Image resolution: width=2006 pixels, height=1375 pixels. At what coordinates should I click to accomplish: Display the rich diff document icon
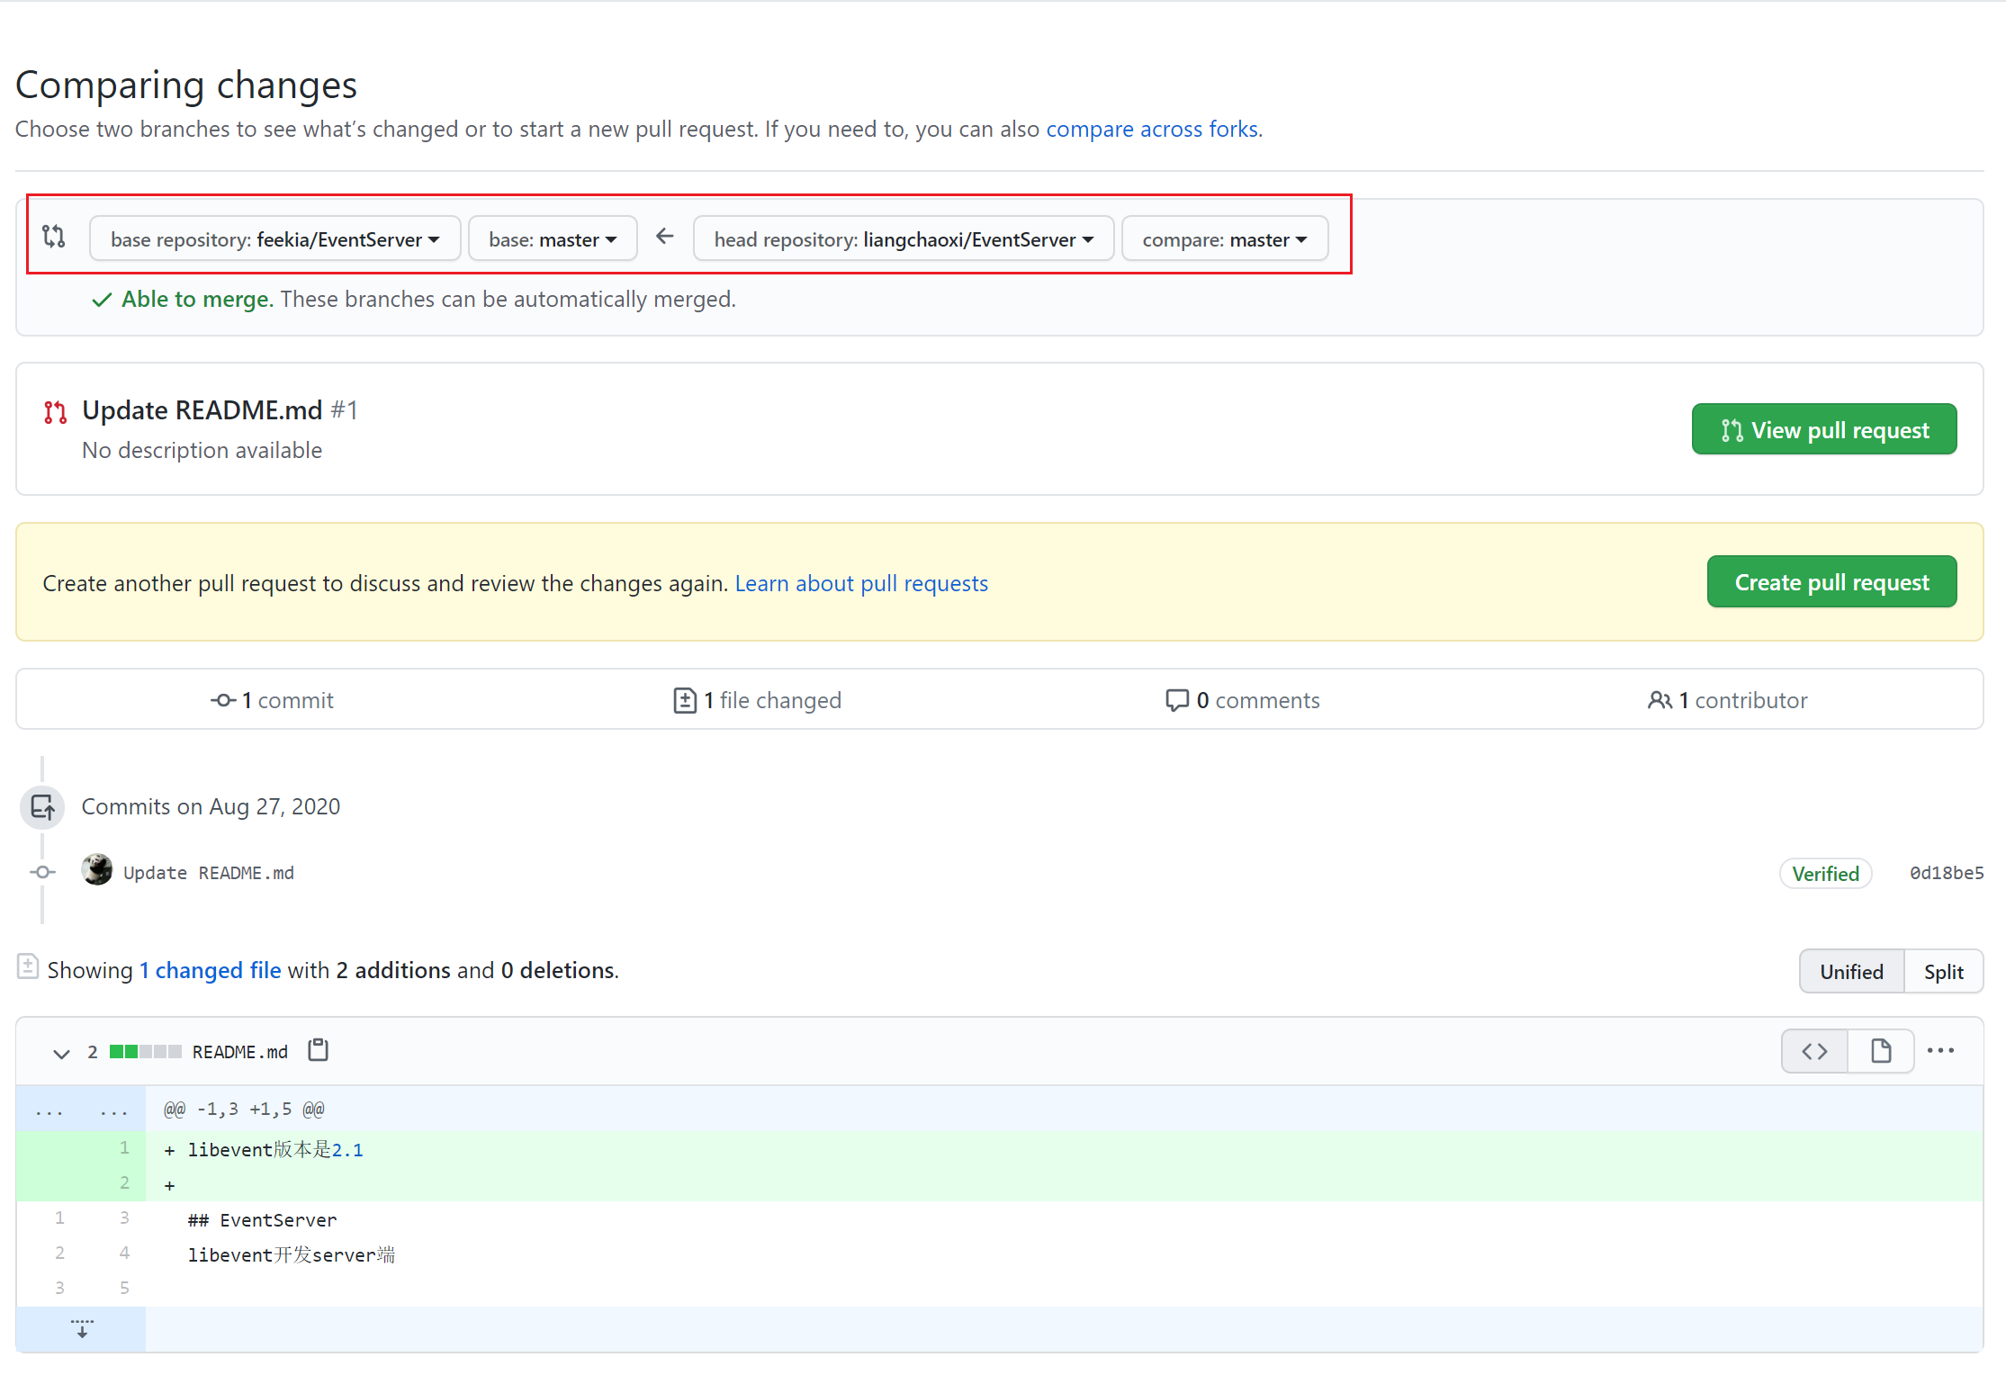(x=1881, y=1051)
